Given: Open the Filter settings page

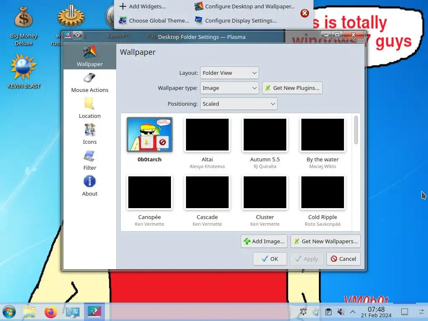Looking at the screenshot, I should (x=89, y=160).
